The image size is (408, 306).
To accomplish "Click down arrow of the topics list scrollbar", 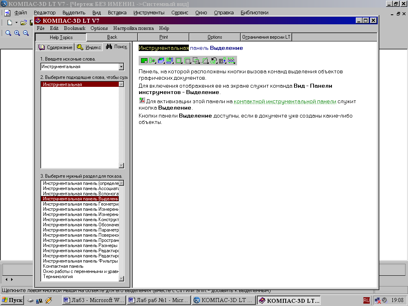I will pos(121,279).
